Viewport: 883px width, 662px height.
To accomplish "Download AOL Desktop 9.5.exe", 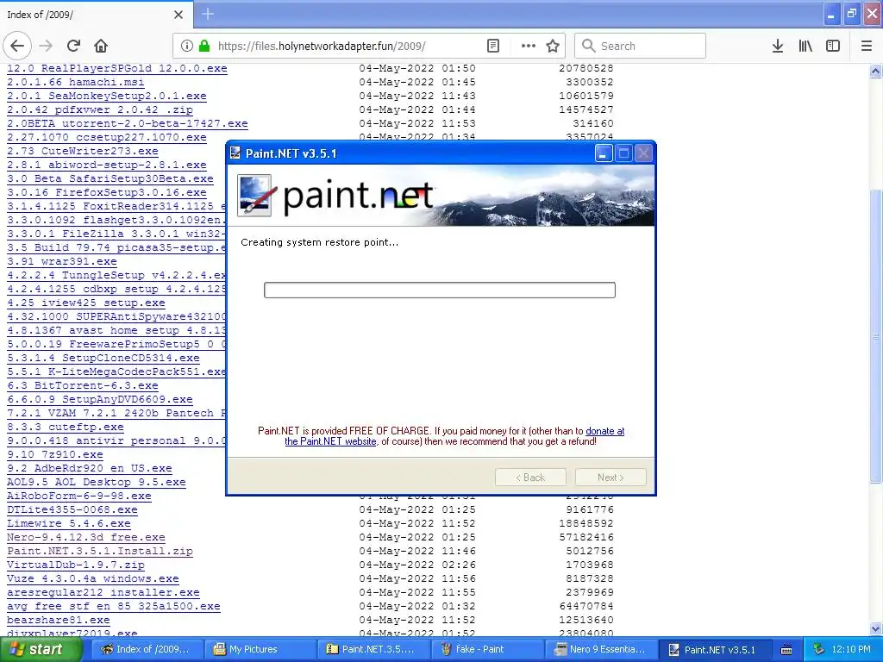I will [97, 483].
